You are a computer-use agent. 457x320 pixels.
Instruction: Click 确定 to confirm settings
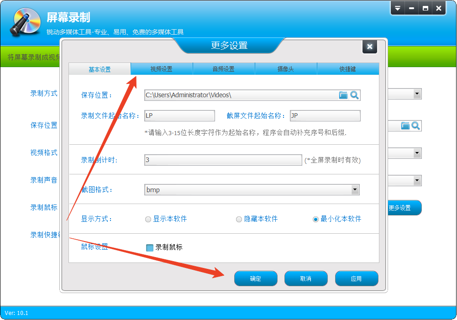pyautogui.click(x=256, y=278)
